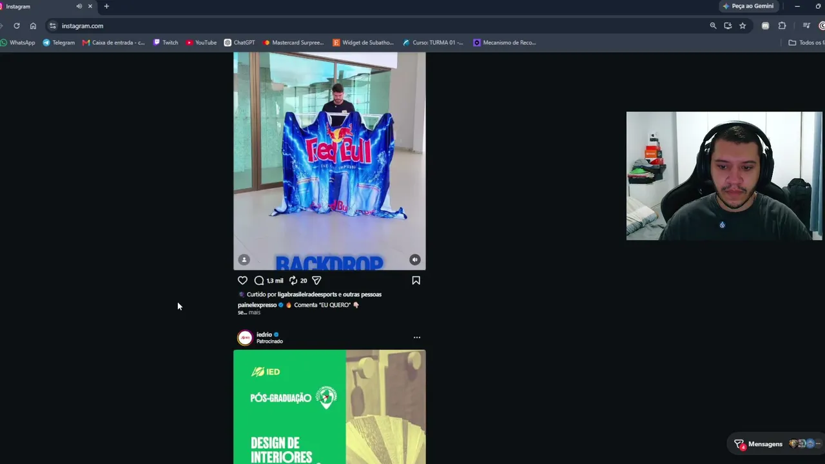Image resolution: width=825 pixels, height=464 pixels.
Task: Expand the all bookmarks folder
Action: (x=806, y=43)
